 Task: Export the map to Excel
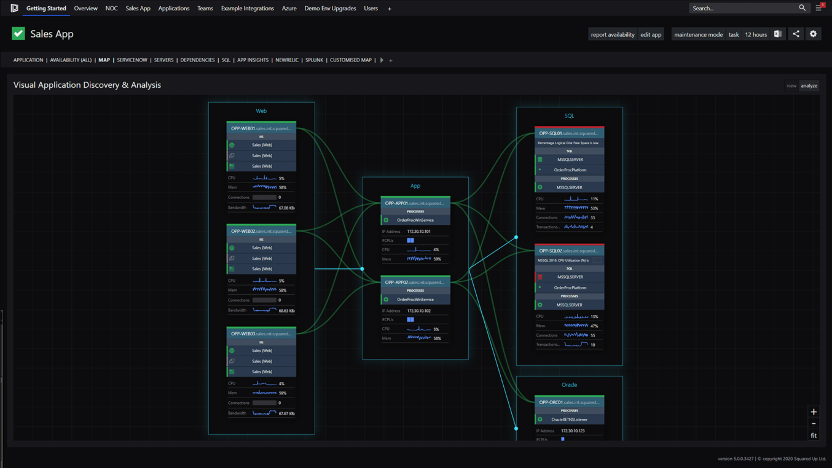point(777,34)
